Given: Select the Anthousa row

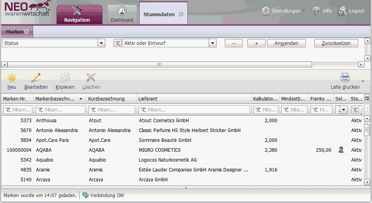Looking at the screenshot, I should 182,121.
